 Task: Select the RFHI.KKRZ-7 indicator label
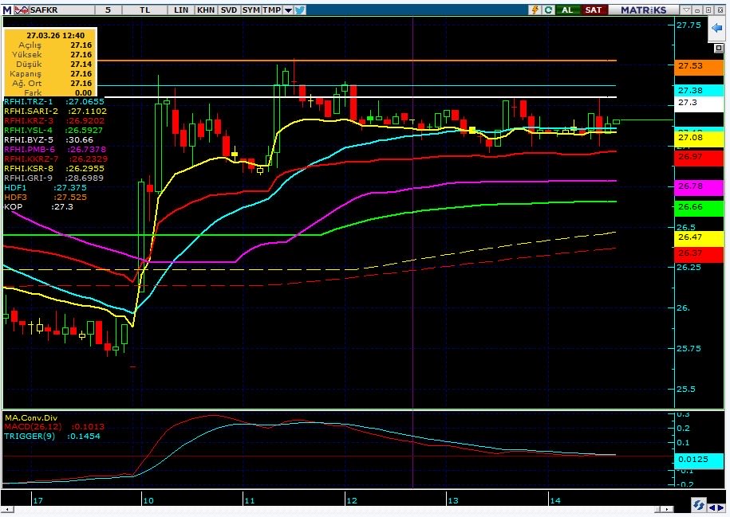coord(31,159)
